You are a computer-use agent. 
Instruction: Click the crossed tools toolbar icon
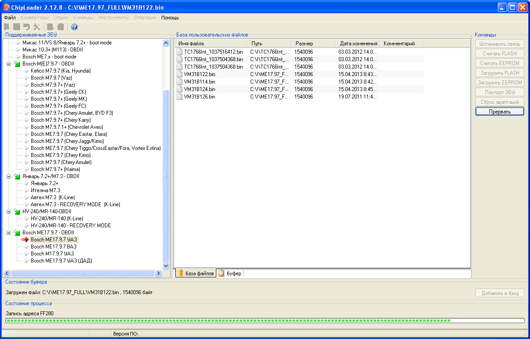[x=37, y=27]
